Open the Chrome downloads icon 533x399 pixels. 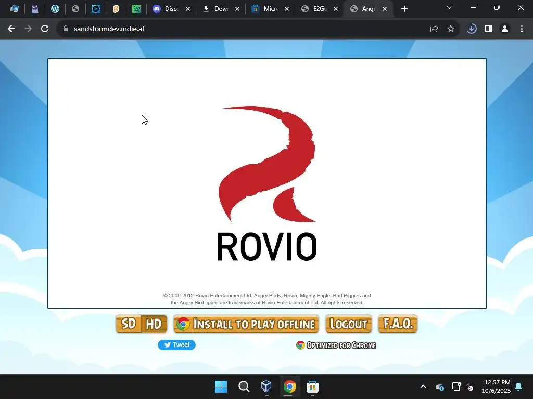pos(472,29)
